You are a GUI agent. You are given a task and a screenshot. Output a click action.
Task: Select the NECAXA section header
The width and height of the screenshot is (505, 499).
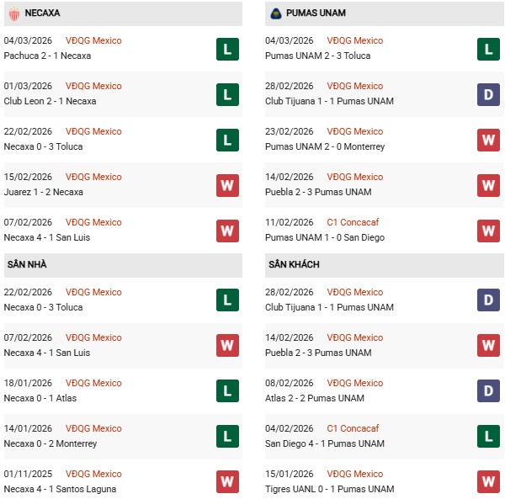(43, 13)
